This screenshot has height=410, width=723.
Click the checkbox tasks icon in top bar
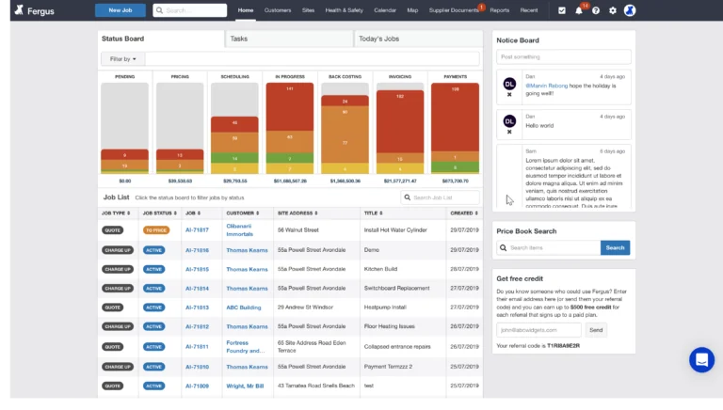562,10
